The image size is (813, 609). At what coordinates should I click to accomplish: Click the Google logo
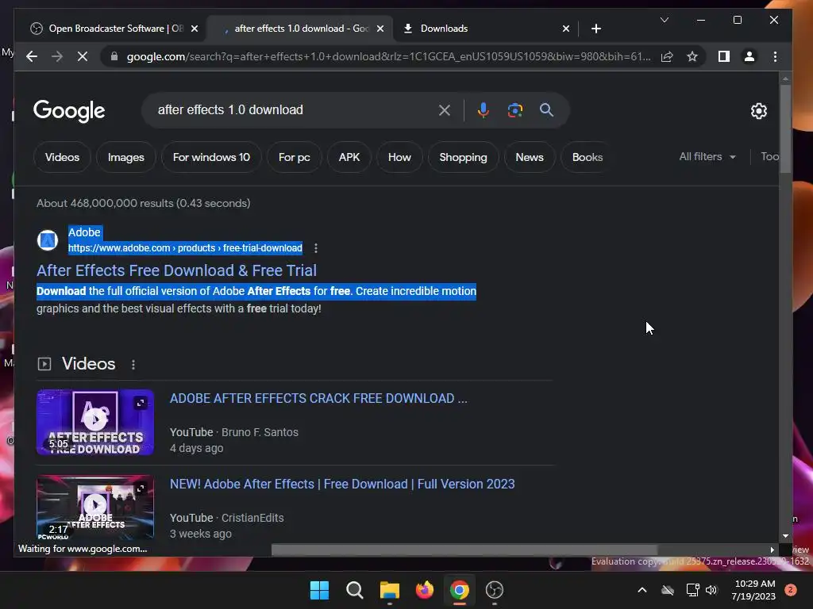69,111
